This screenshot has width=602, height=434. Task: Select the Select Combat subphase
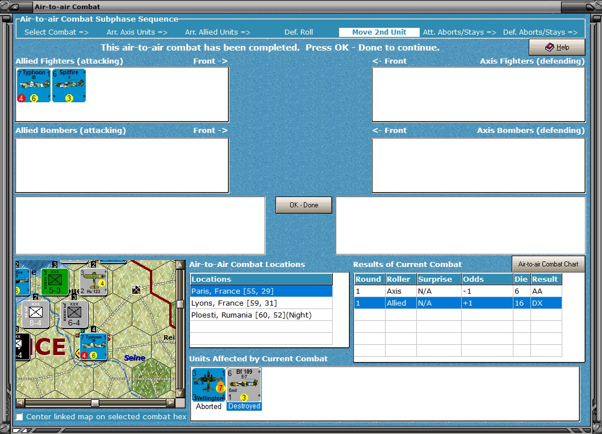point(56,32)
